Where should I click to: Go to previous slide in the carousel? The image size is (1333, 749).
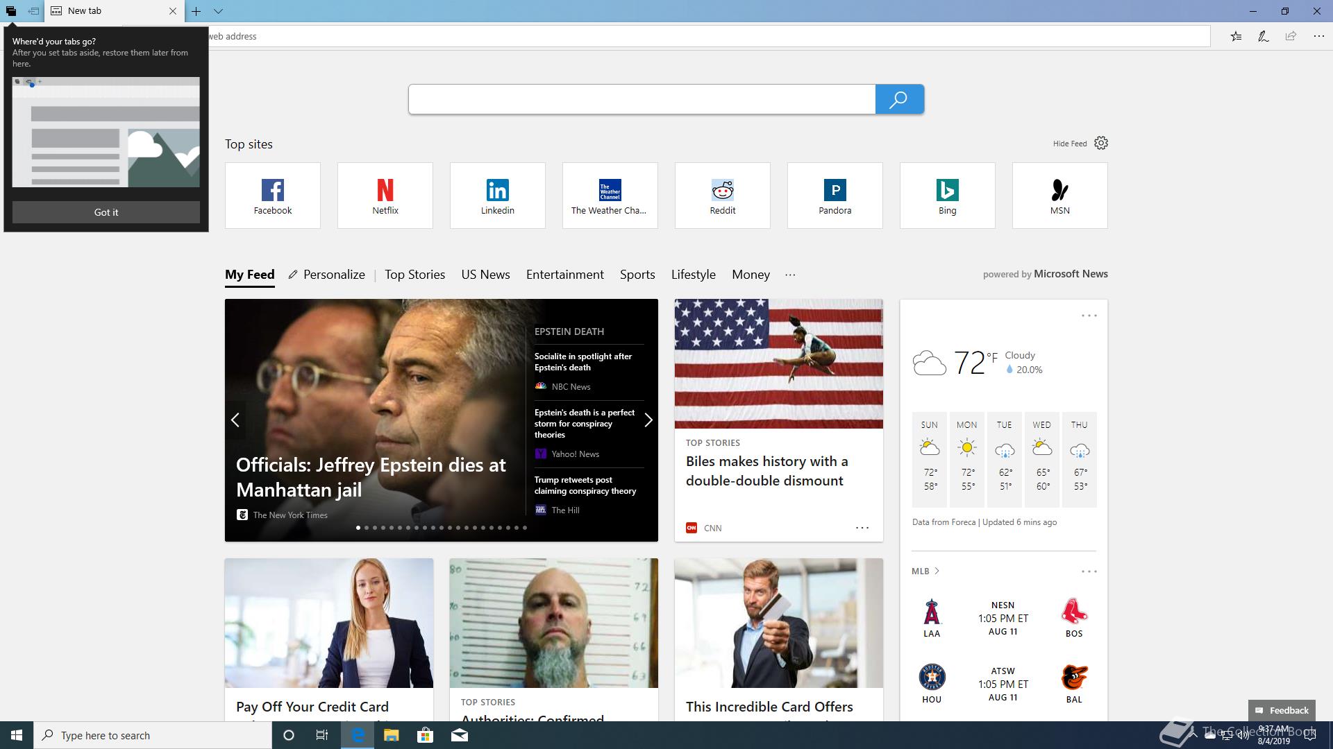pyautogui.click(x=235, y=420)
